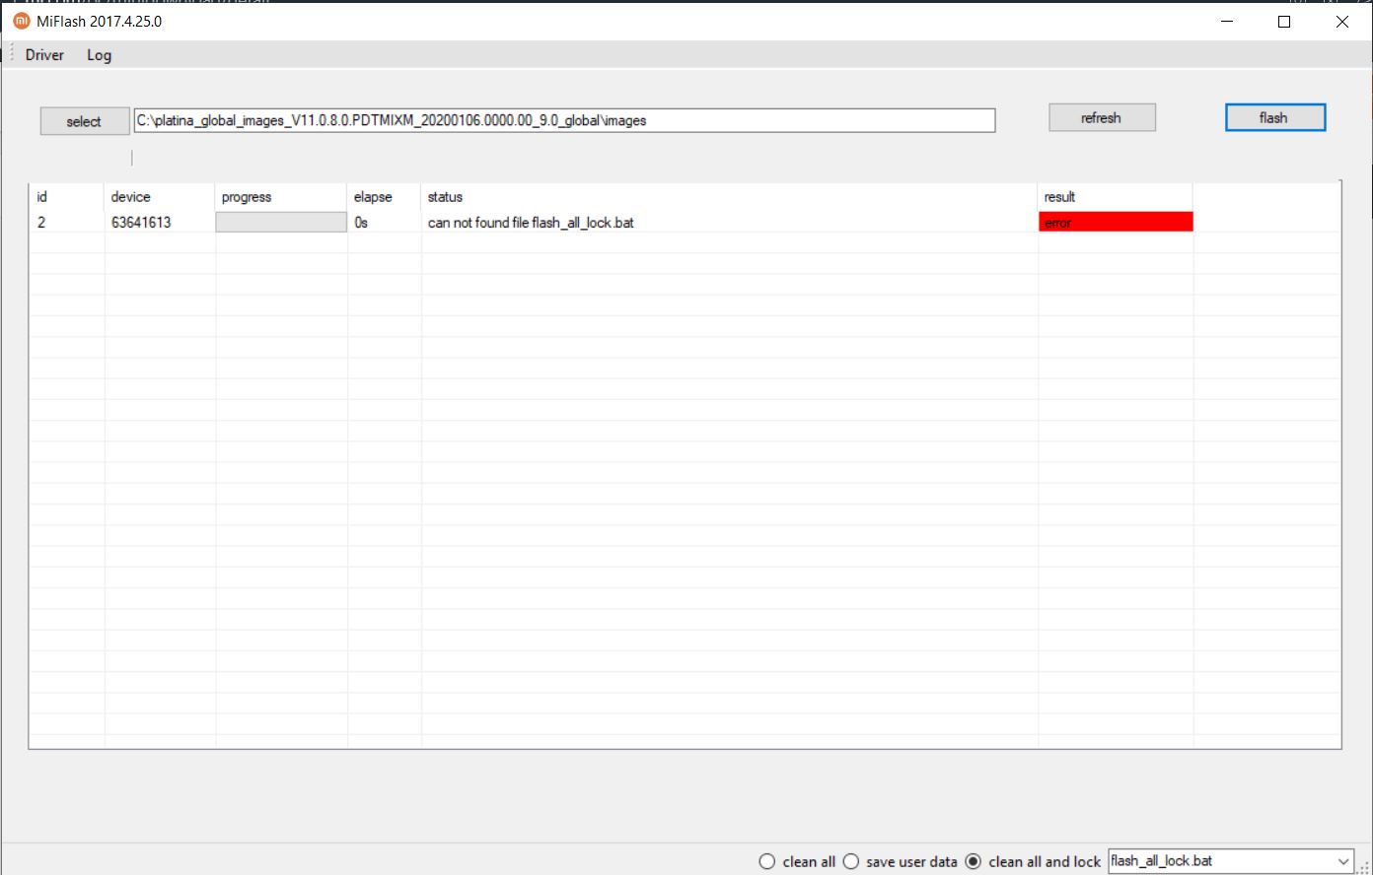Click the status message about flash_all_lock.bat

pos(531,223)
